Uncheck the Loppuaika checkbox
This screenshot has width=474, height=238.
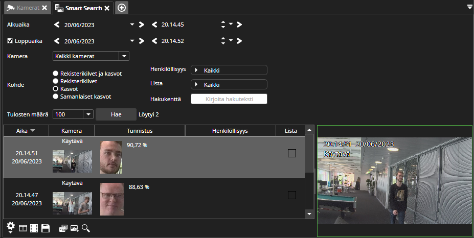click(x=10, y=41)
